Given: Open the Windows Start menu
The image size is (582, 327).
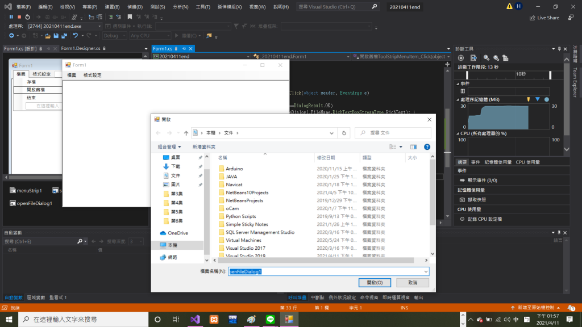Looking at the screenshot, I should click(9, 319).
